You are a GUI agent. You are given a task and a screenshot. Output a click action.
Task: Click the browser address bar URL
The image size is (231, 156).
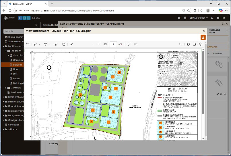tap(72, 11)
